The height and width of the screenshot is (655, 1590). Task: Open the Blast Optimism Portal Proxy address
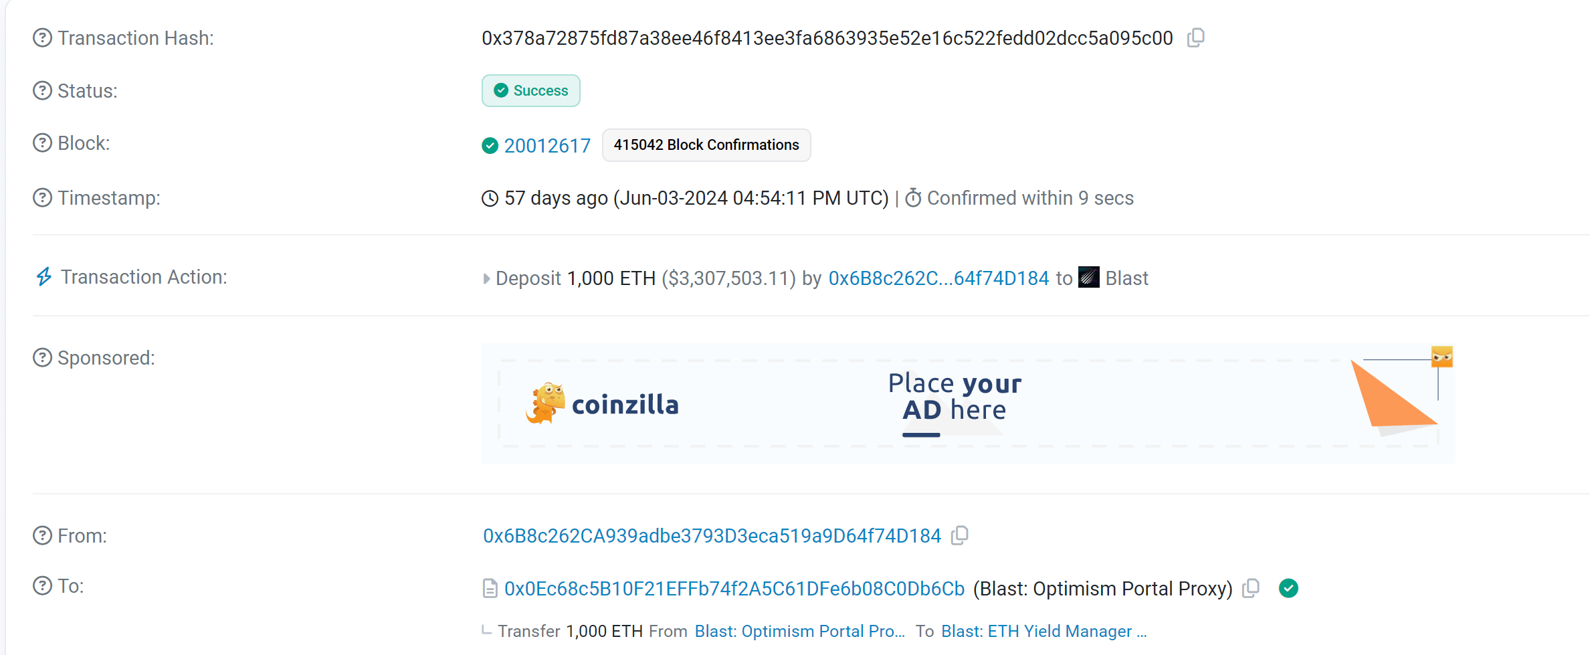734,589
